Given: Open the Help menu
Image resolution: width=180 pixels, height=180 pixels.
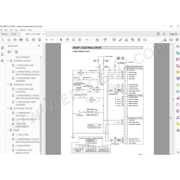Looking at the screenshot, I should [x=30, y=30].
